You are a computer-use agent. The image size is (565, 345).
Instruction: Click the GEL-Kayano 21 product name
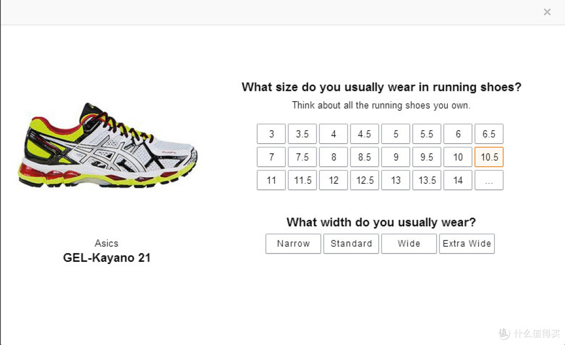(x=107, y=258)
